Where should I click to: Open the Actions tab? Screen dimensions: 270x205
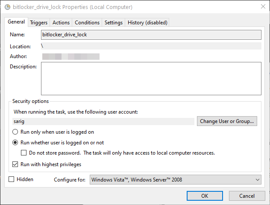point(61,23)
